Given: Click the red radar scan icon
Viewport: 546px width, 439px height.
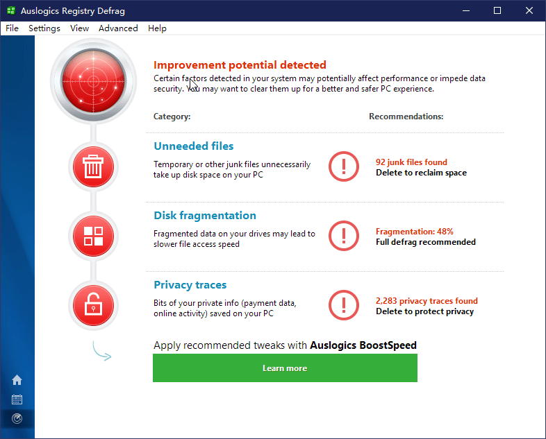Looking at the screenshot, I should click(93, 81).
